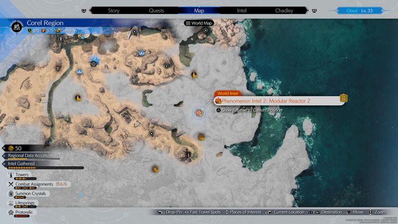The image size is (398, 224).
Task: Select the Phenomenon Intel map marker icon
Action: (x=199, y=113)
